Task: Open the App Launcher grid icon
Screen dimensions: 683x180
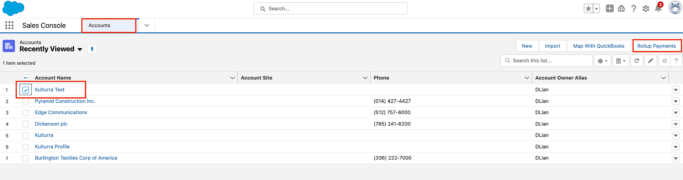Action: pos(9,26)
